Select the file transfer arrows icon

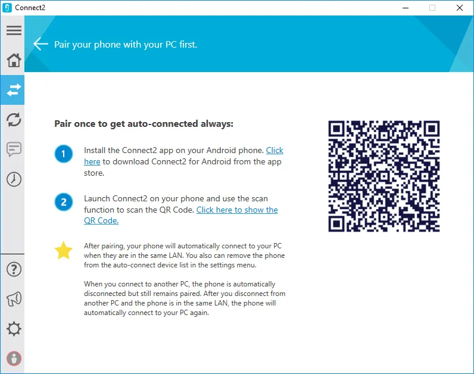[x=14, y=90]
